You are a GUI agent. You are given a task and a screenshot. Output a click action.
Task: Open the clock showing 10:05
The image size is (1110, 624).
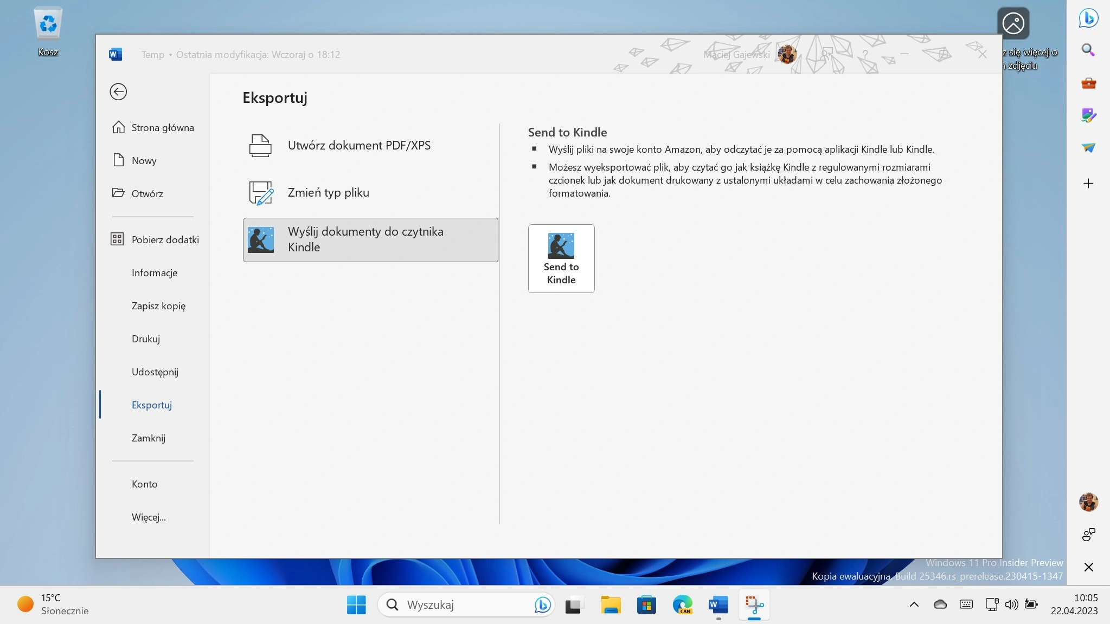coord(1074,604)
